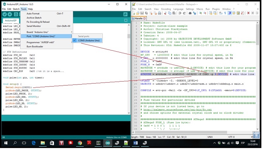Screen dimensions: 262x149
Task: Expand Port "COM3 (Arduino Uno)" submenu
Action: click(47, 36)
